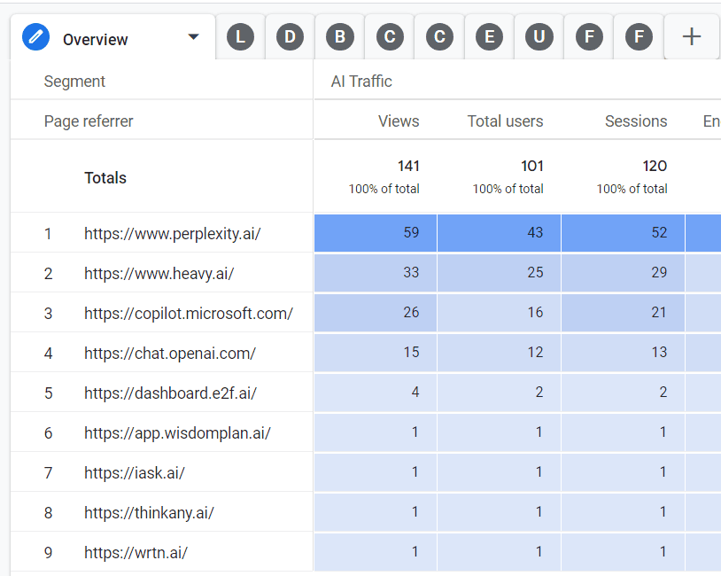
Task: Select the https://copilot.microsoft.com/ row
Action: 189,314
